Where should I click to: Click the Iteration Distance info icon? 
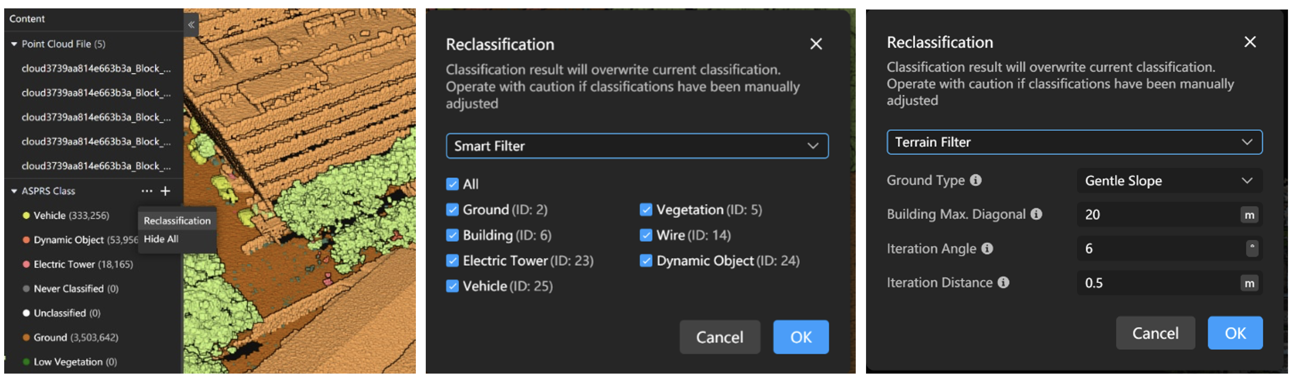pyautogui.click(x=1004, y=283)
